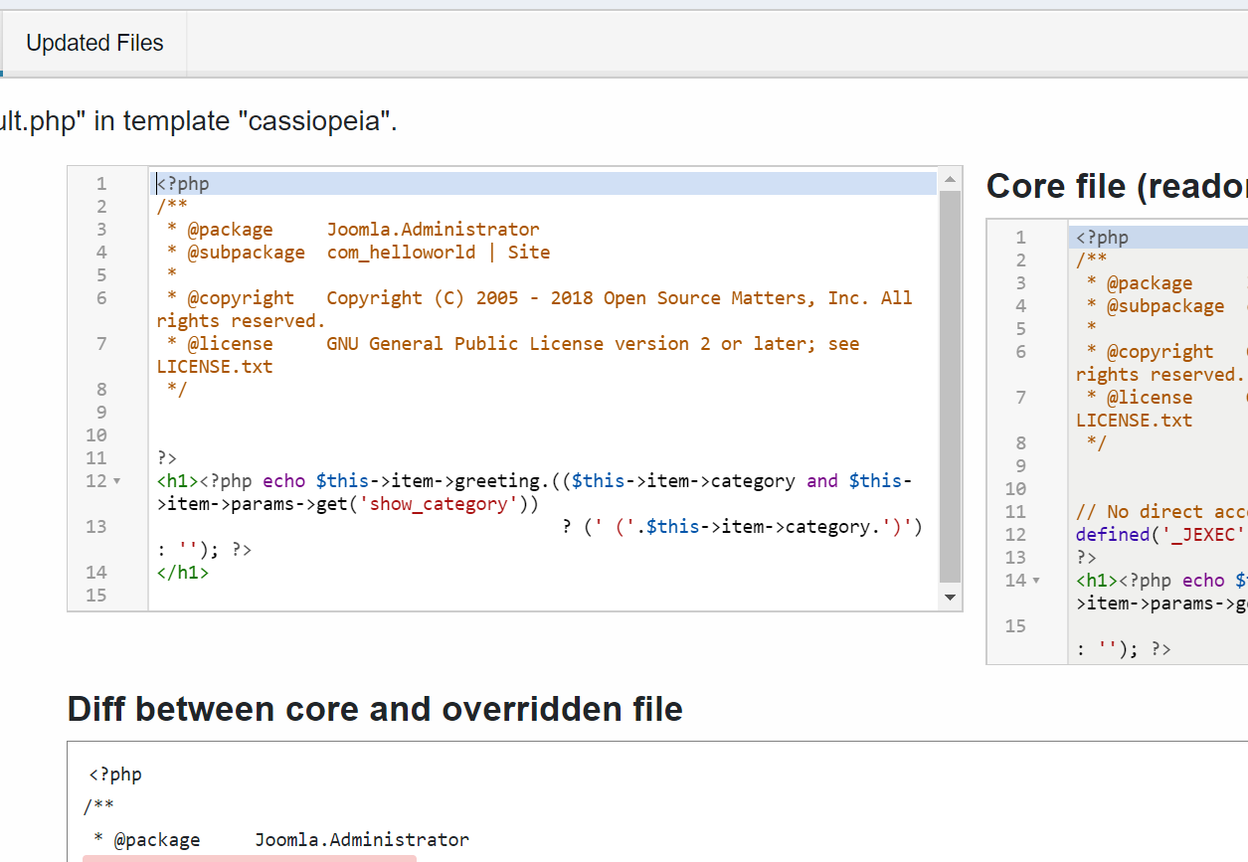Collapse the fold arrow at line 12
Viewport: 1248px width, 862px height.
coord(117,481)
